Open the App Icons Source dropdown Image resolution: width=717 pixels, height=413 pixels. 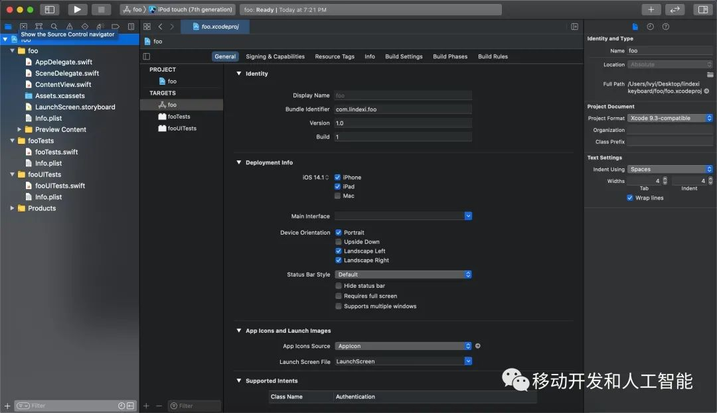click(403, 346)
